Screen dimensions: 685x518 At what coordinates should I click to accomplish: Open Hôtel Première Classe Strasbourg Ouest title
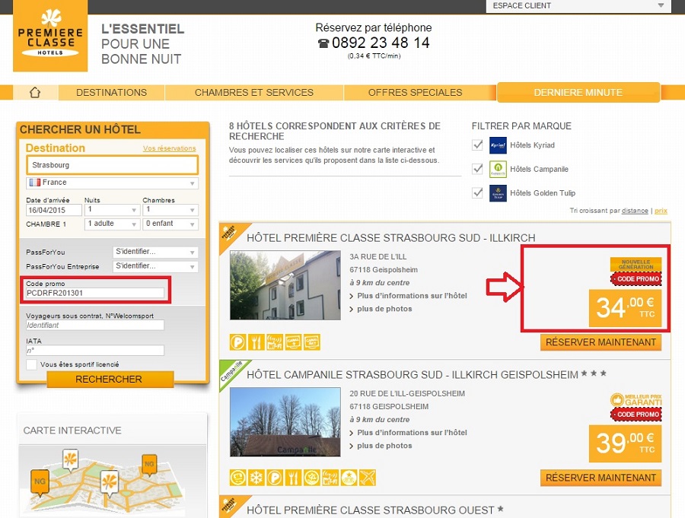point(371,510)
